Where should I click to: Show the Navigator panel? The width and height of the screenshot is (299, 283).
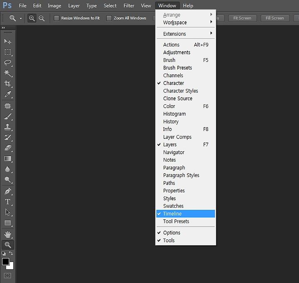[186, 152]
